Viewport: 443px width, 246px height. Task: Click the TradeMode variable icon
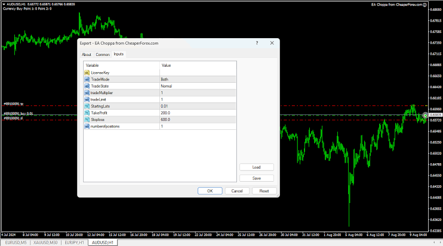click(x=87, y=79)
